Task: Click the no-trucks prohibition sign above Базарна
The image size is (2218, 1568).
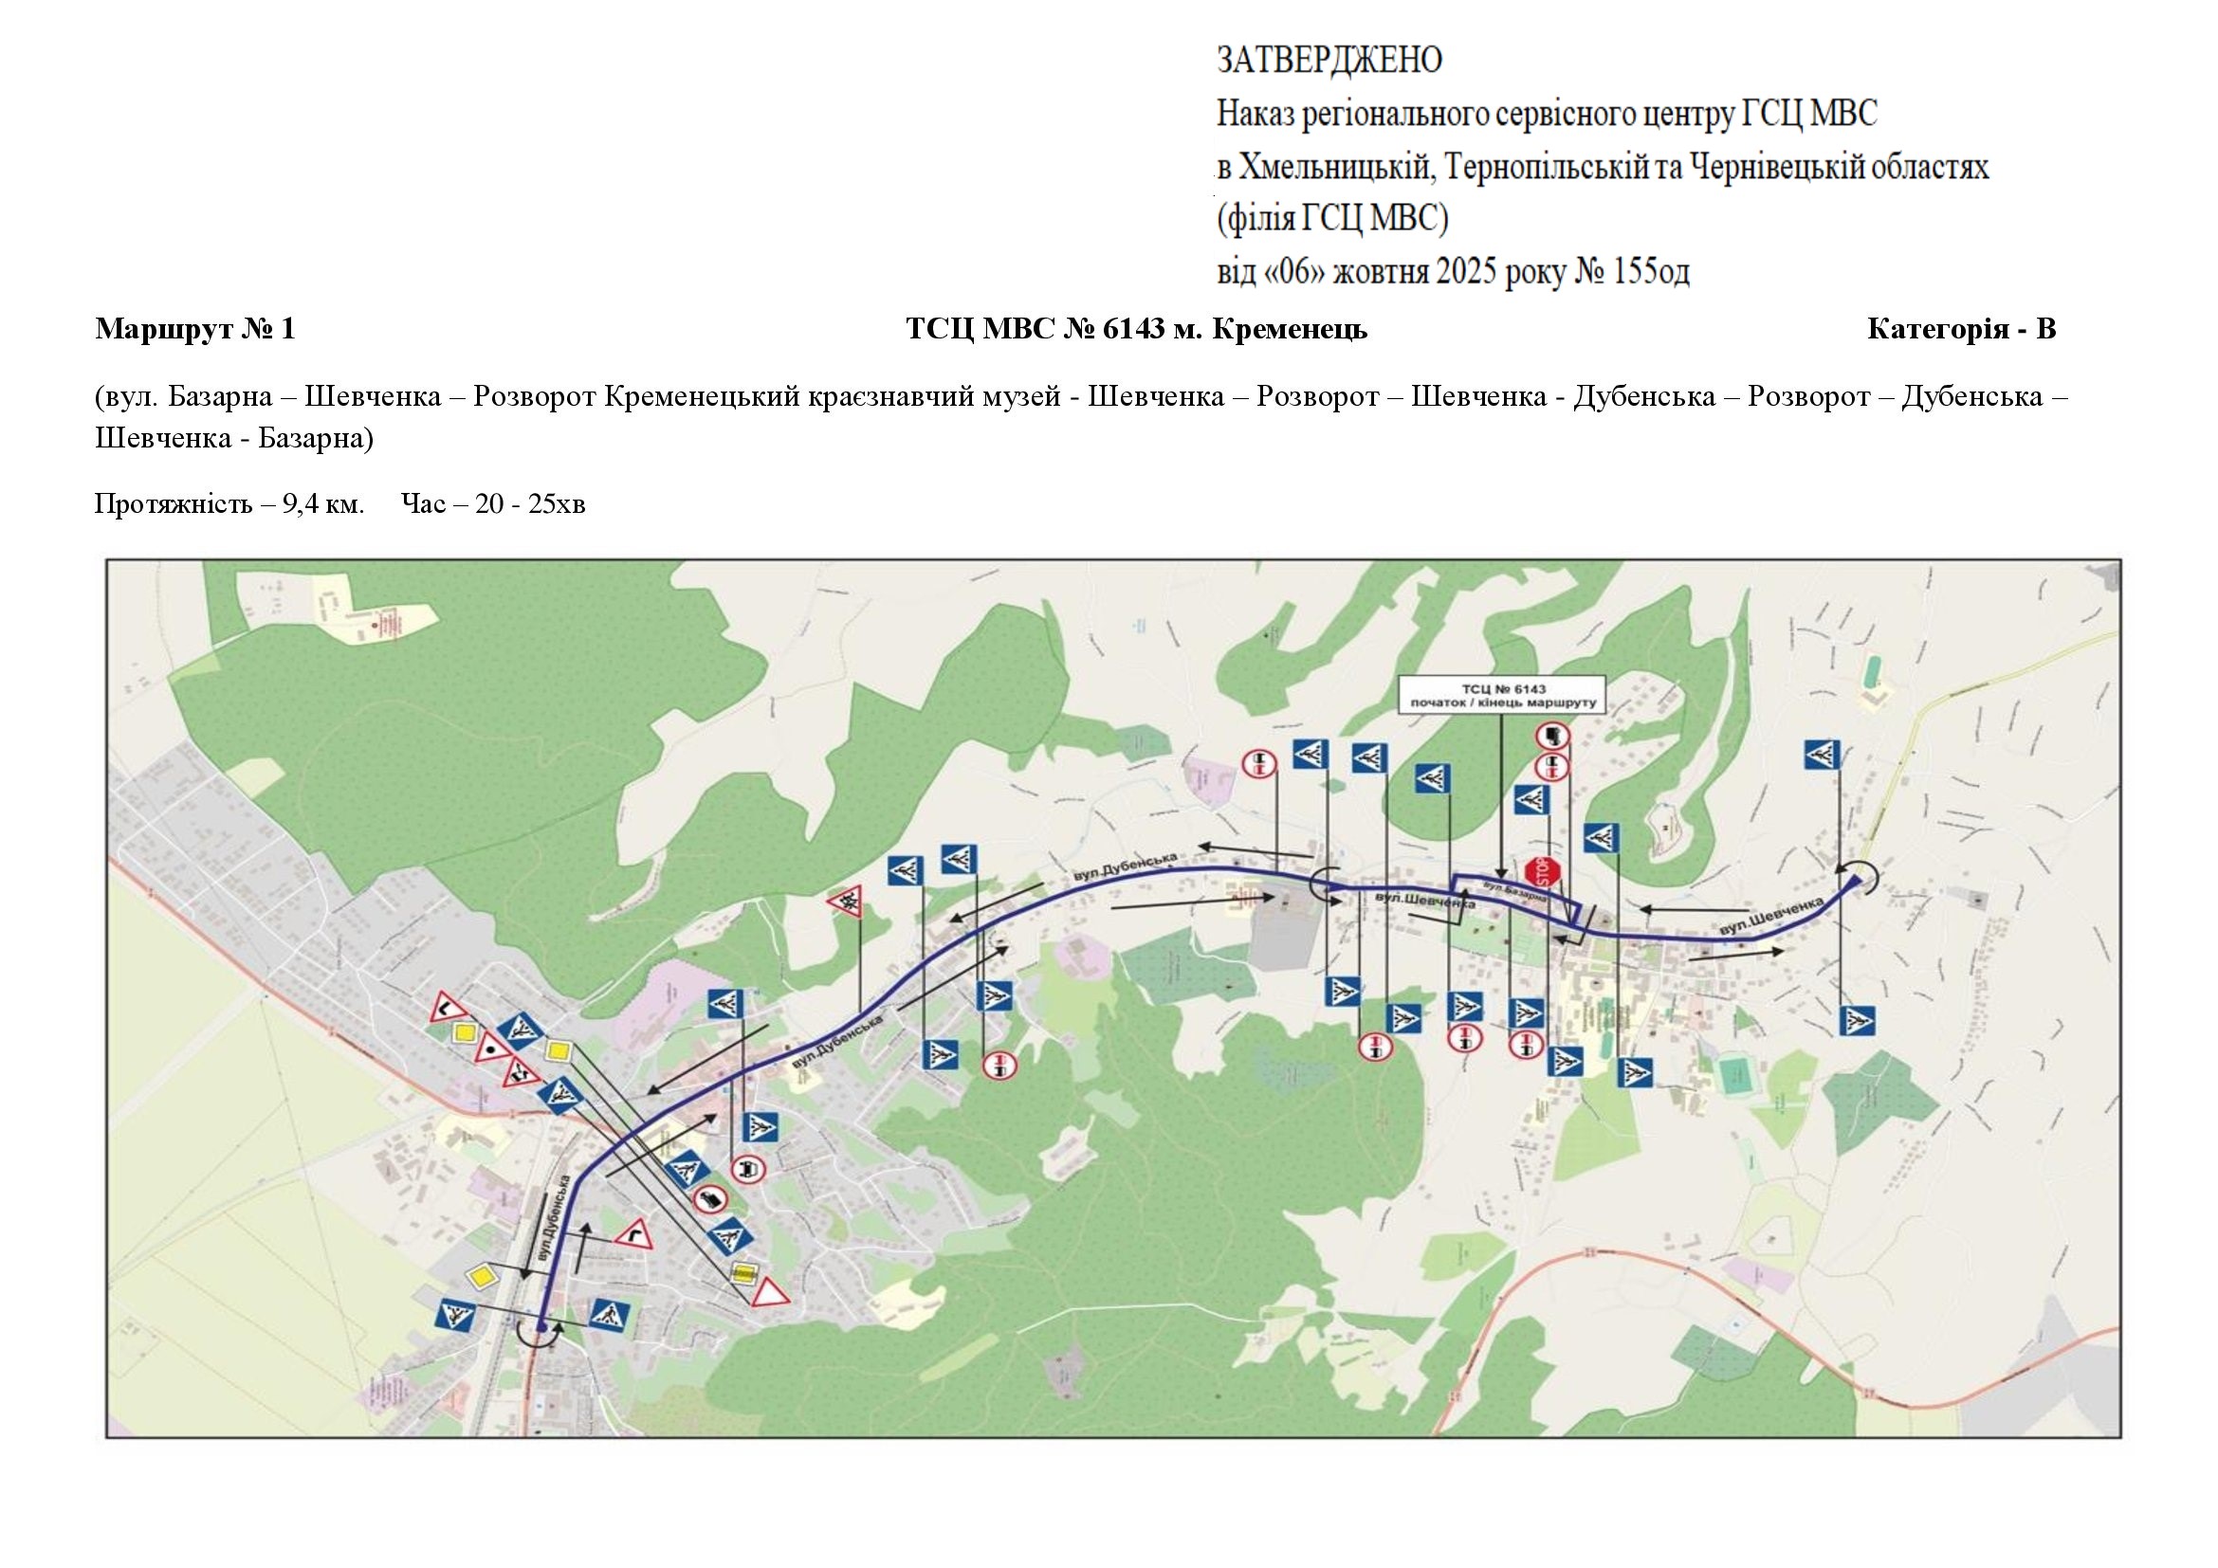Action: (x=1554, y=737)
